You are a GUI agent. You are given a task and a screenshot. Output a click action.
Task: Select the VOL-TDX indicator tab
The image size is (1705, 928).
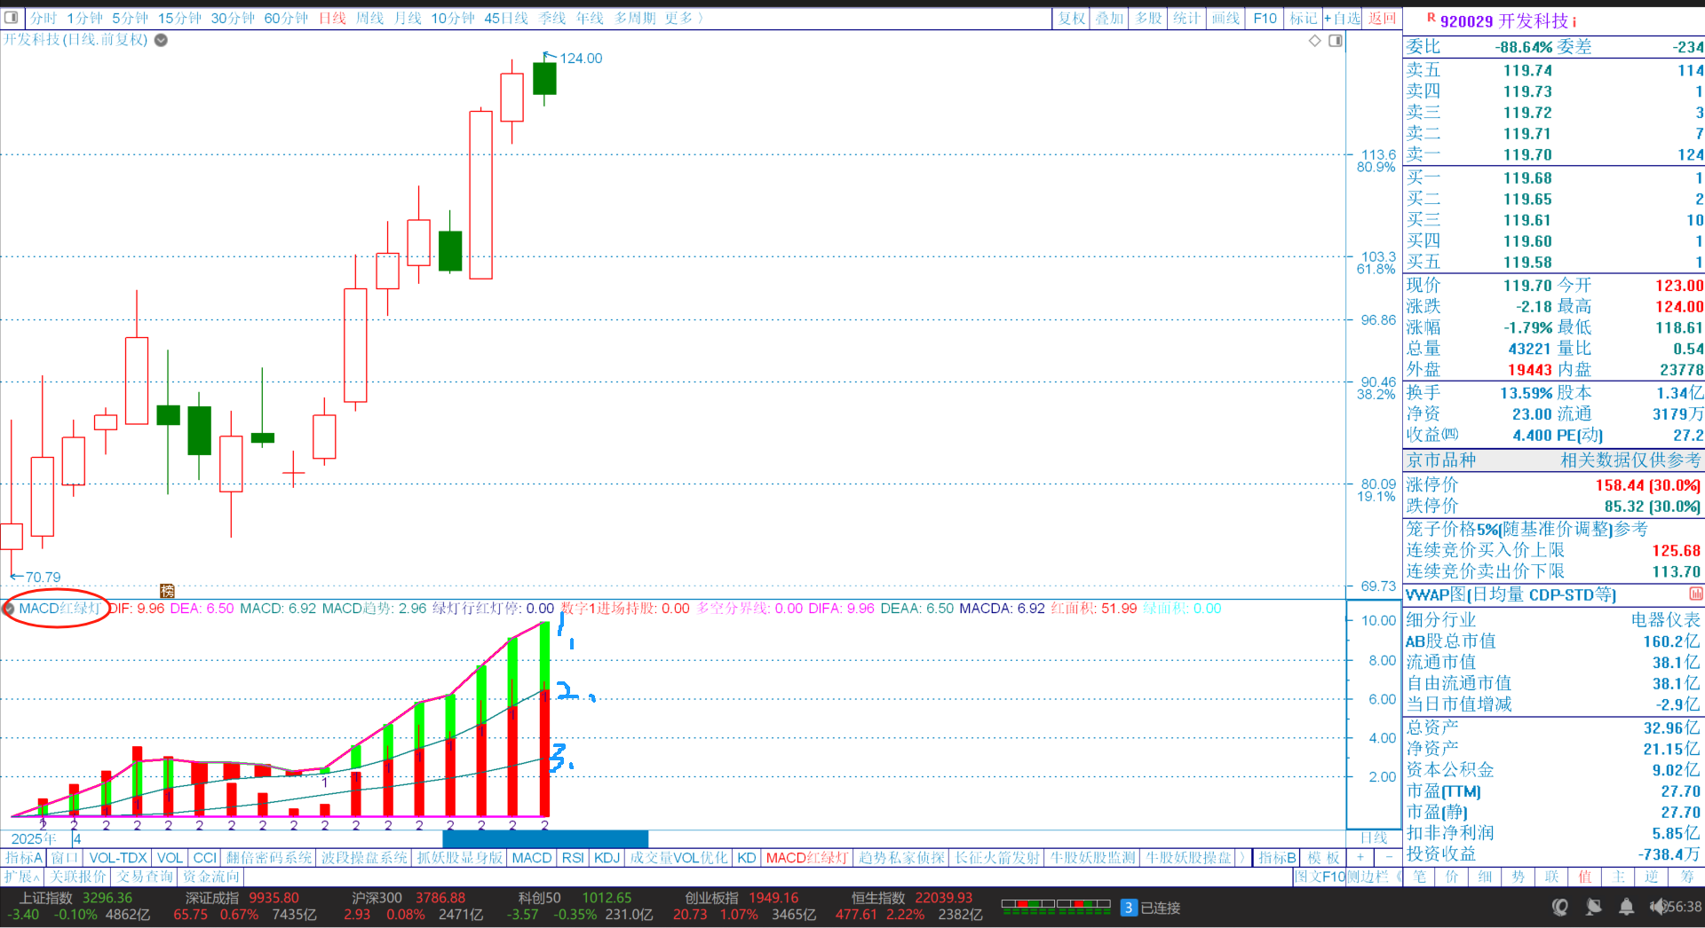click(x=118, y=858)
